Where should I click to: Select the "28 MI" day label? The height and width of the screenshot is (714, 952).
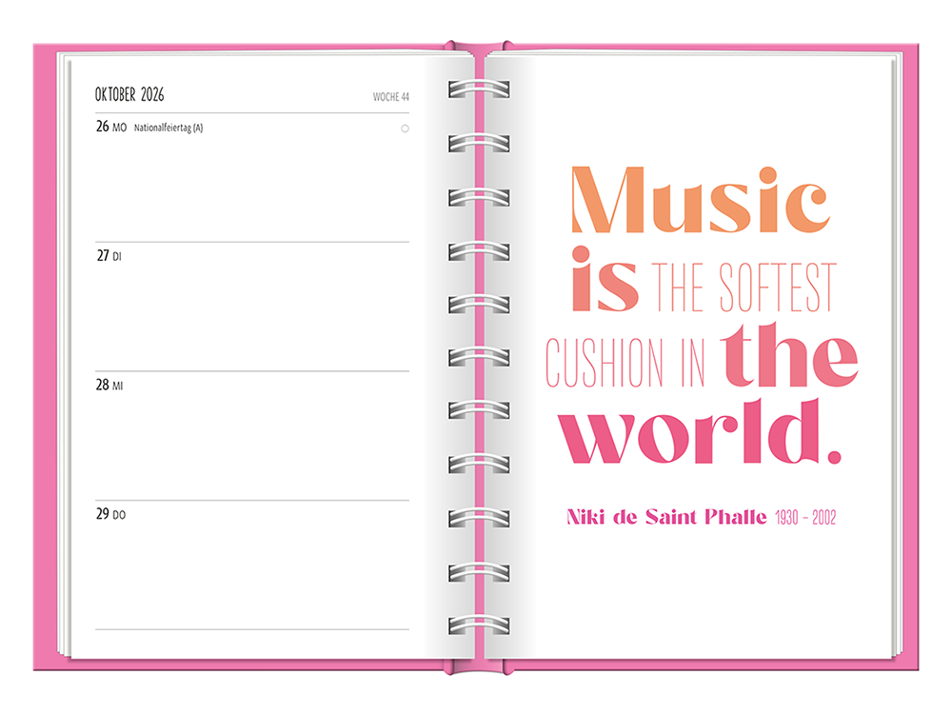click(x=110, y=386)
